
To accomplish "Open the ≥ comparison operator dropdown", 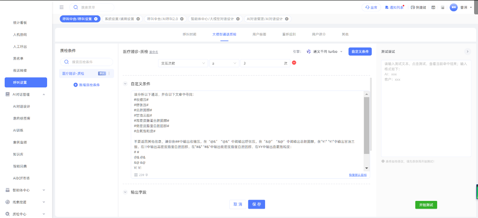I will pyautogui.click(x=224, y=63).
